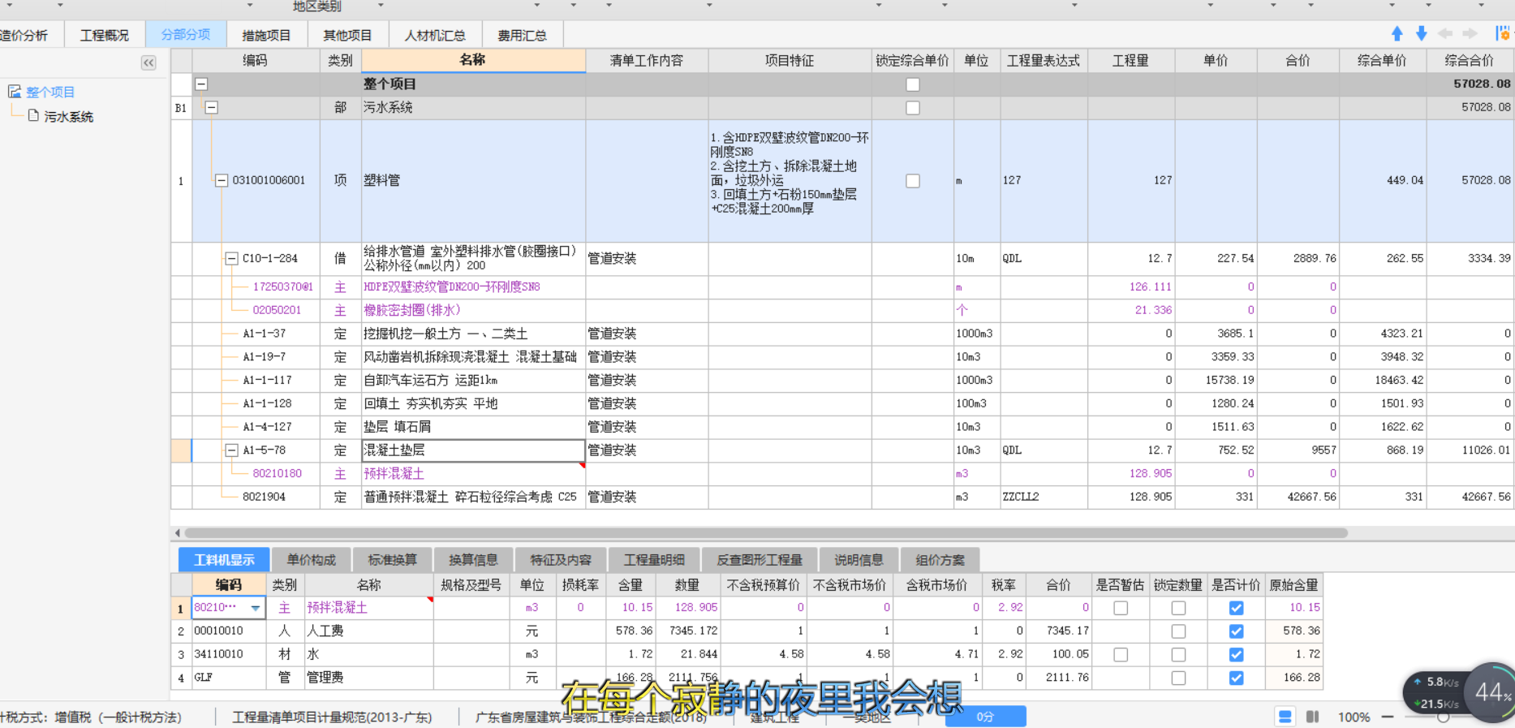Collapse the C10-1-284 quota row

coord(231,258)
